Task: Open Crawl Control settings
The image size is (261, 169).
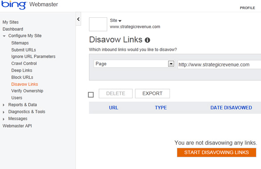Action: (x=24, y=63)
